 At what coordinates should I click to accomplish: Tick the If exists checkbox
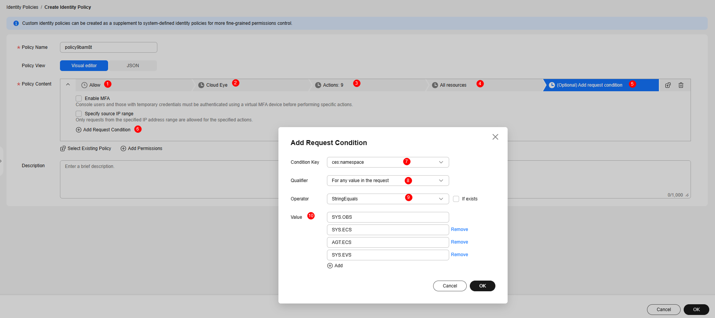click(x=456, y=199)
